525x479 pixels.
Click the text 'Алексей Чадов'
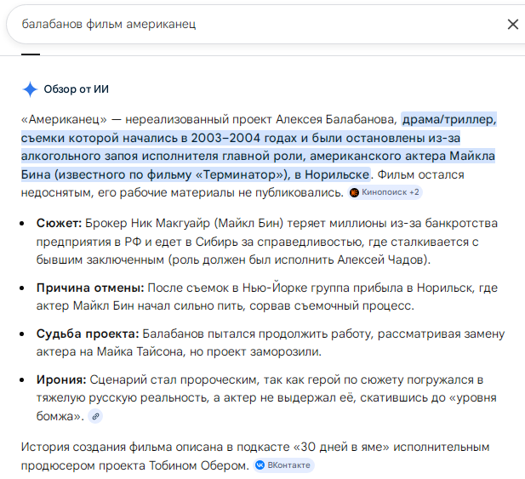point(380,259)
